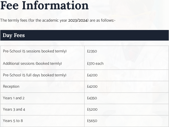The image size is (169, 127).
Task: Click the 2023/2024 academic year text
Action: click(x=78, y=20)
